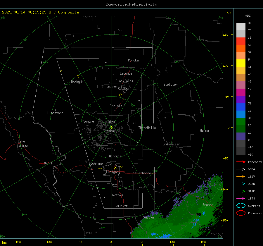Click the white 09EA arrow icon
Image resolution: width=263 pixels, height=246 pixels.
(x=241, y=169)
